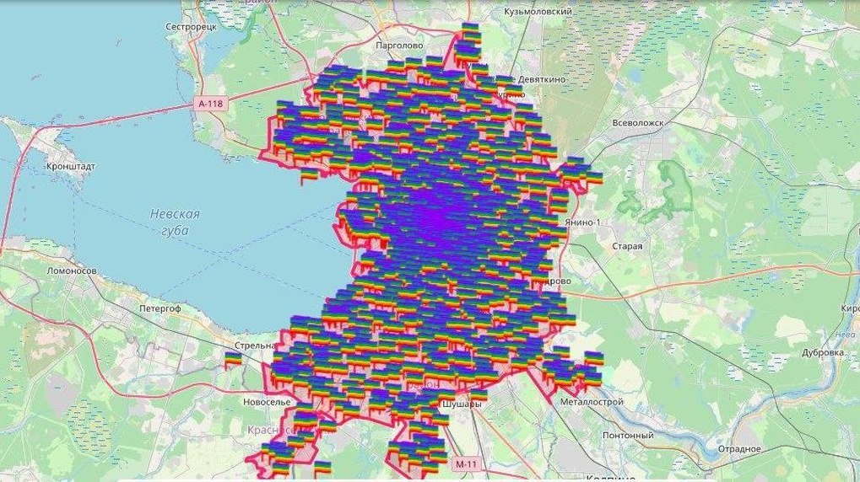Click the Новоселье label

(x=267, y=401)
